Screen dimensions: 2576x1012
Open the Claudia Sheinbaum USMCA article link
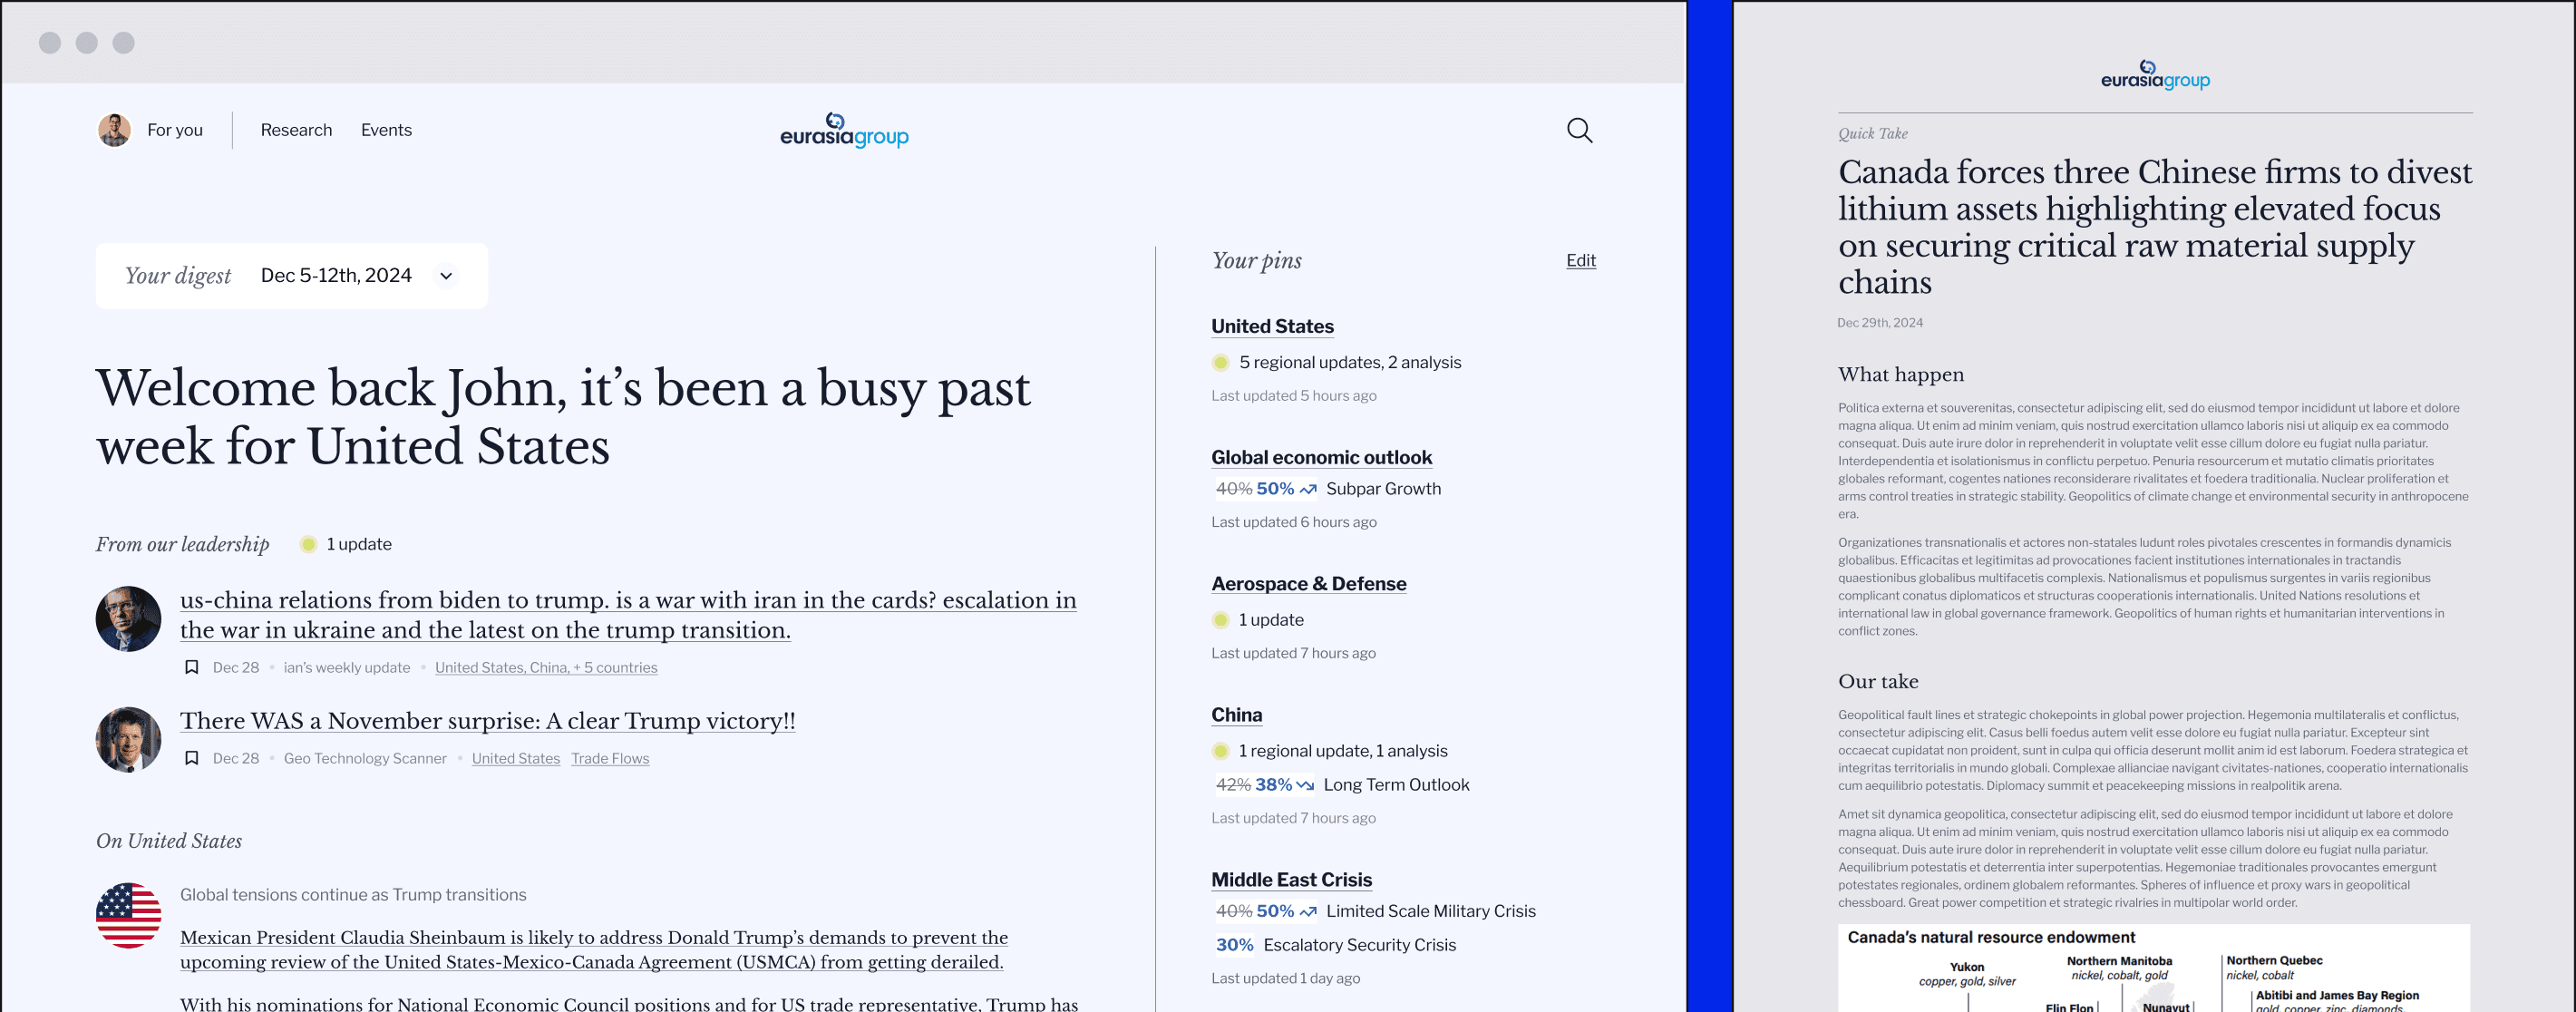pyautogui.click(x=594, y=949)
